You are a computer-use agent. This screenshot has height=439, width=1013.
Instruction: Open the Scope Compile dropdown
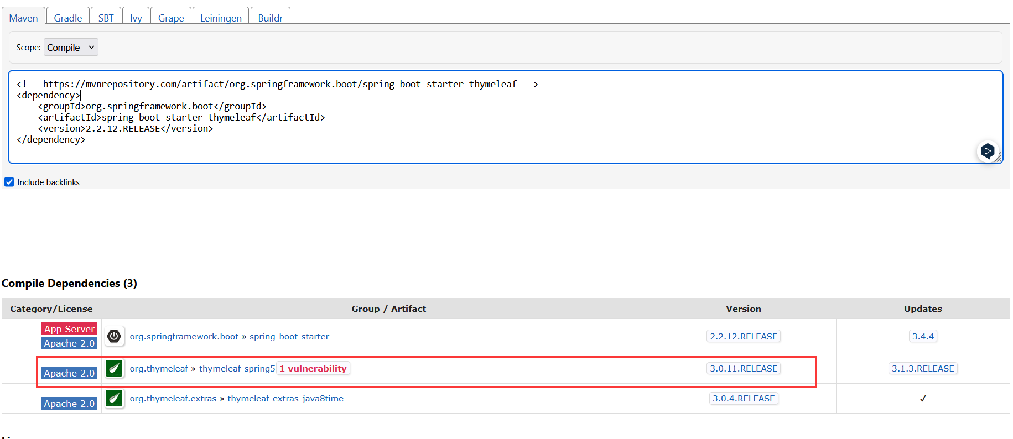[x=71, y=48]
